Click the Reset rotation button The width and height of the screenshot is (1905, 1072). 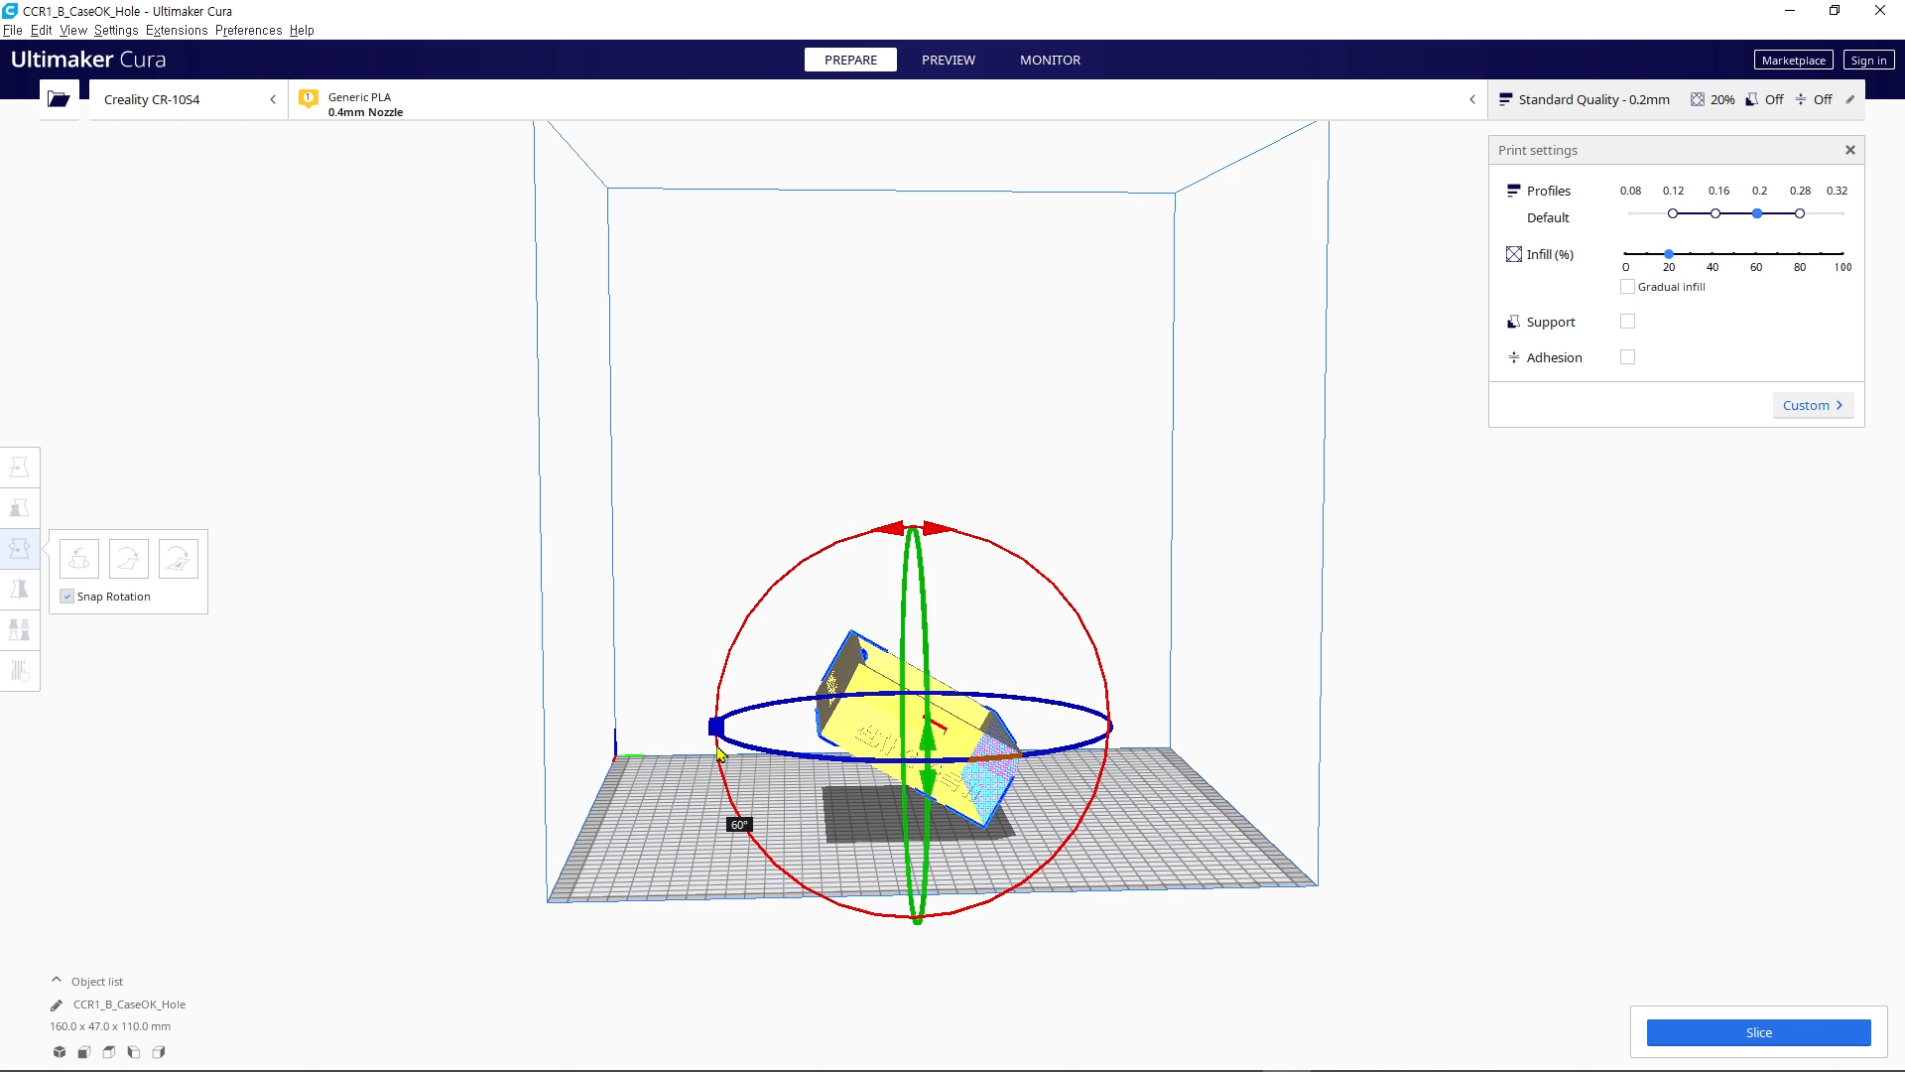click(79, 559)
